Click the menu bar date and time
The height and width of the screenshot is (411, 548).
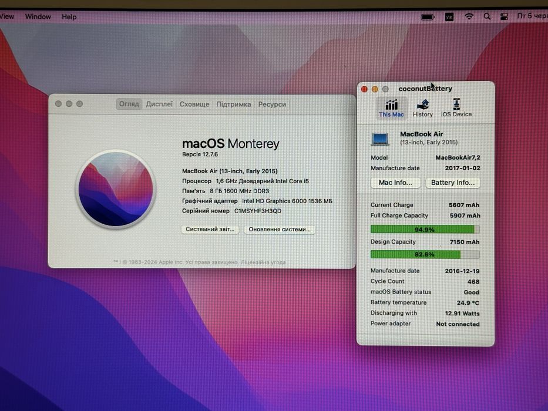click(532, 16)
